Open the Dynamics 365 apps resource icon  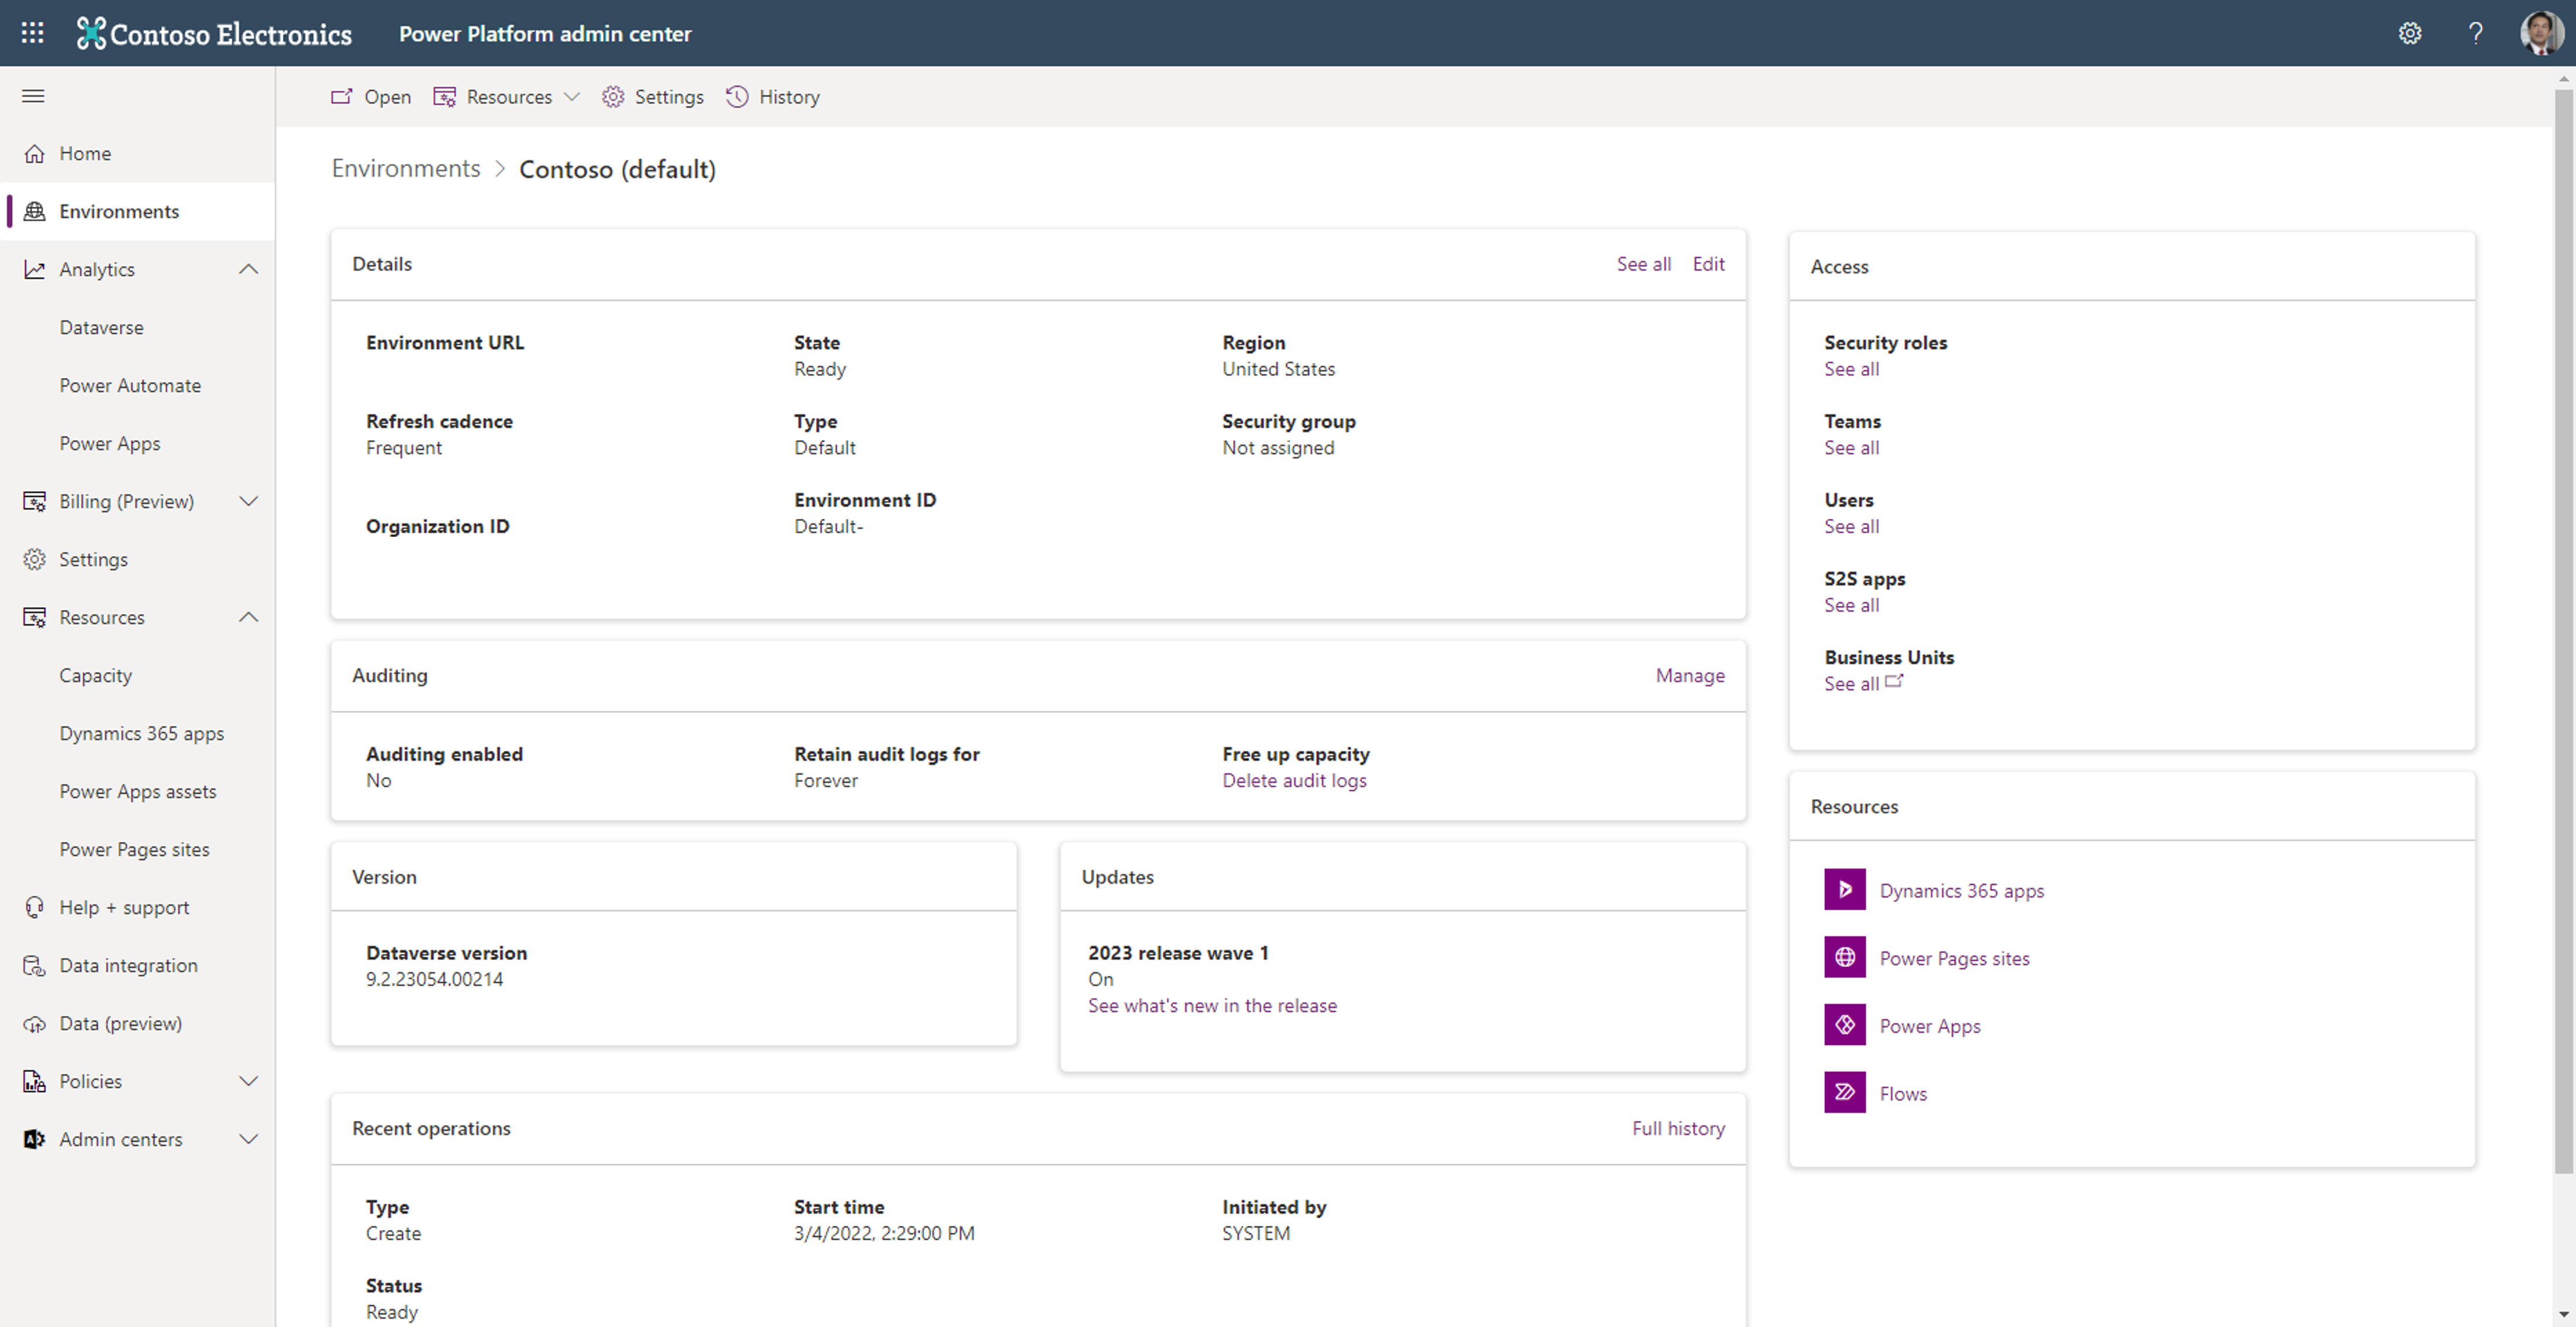coord(1844,889)
